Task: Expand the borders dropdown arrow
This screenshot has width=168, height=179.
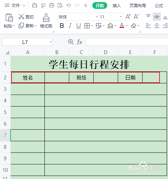Action: (x=92, y=26)
